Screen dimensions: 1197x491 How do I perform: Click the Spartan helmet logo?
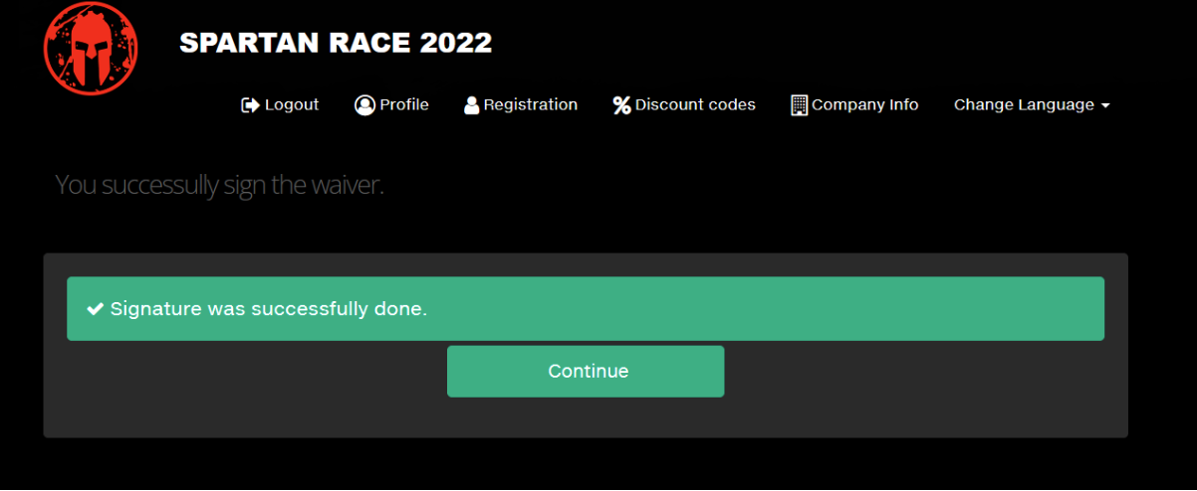91,48
